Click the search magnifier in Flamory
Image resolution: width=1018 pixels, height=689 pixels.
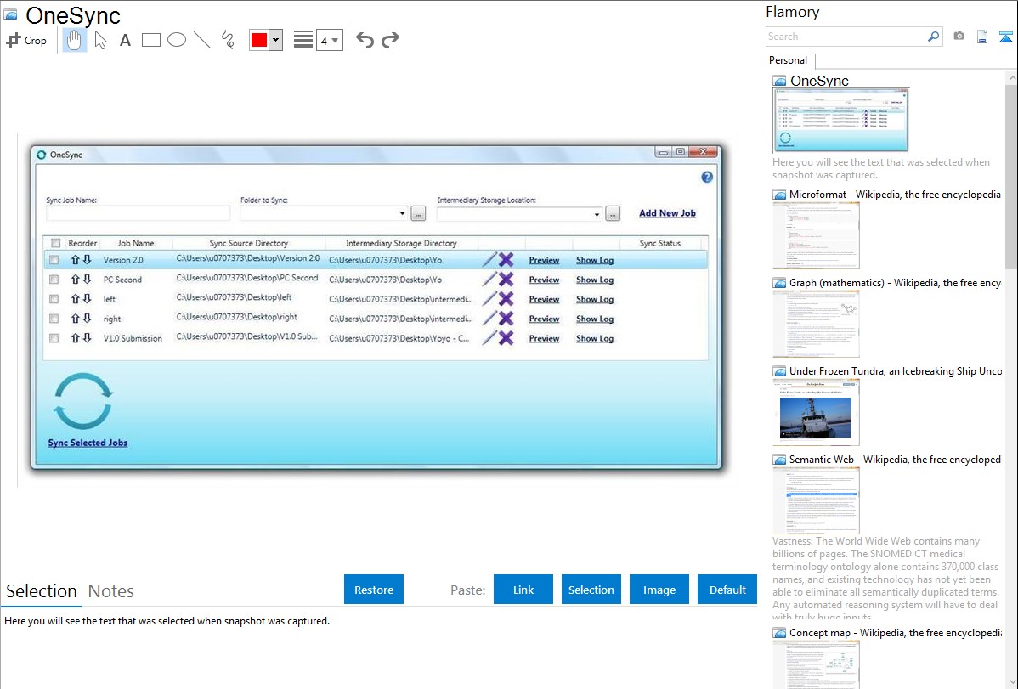[x=933, y=37]
